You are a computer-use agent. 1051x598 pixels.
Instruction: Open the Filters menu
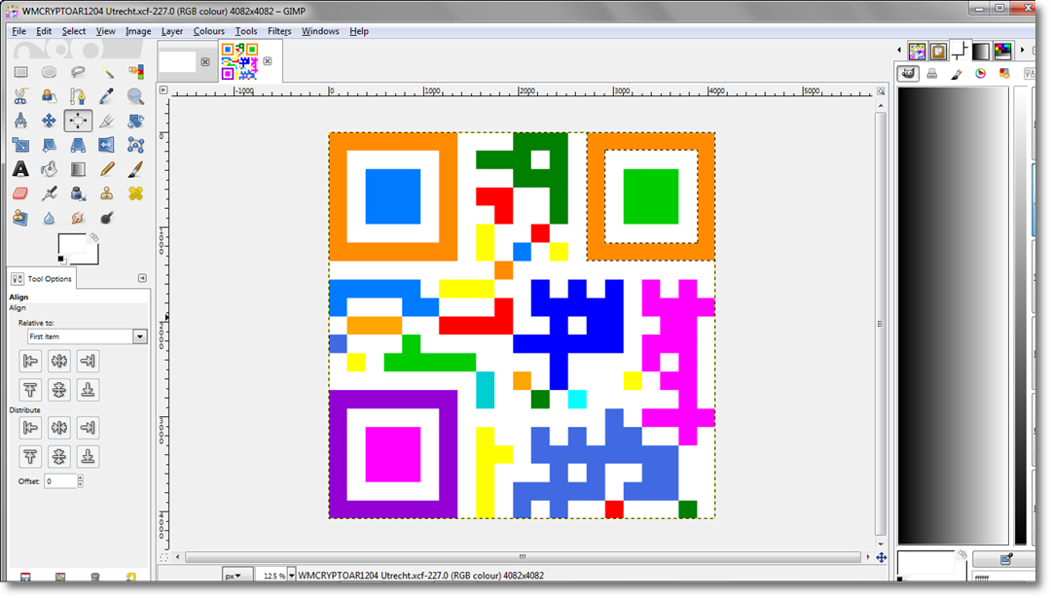coord(279,31)
